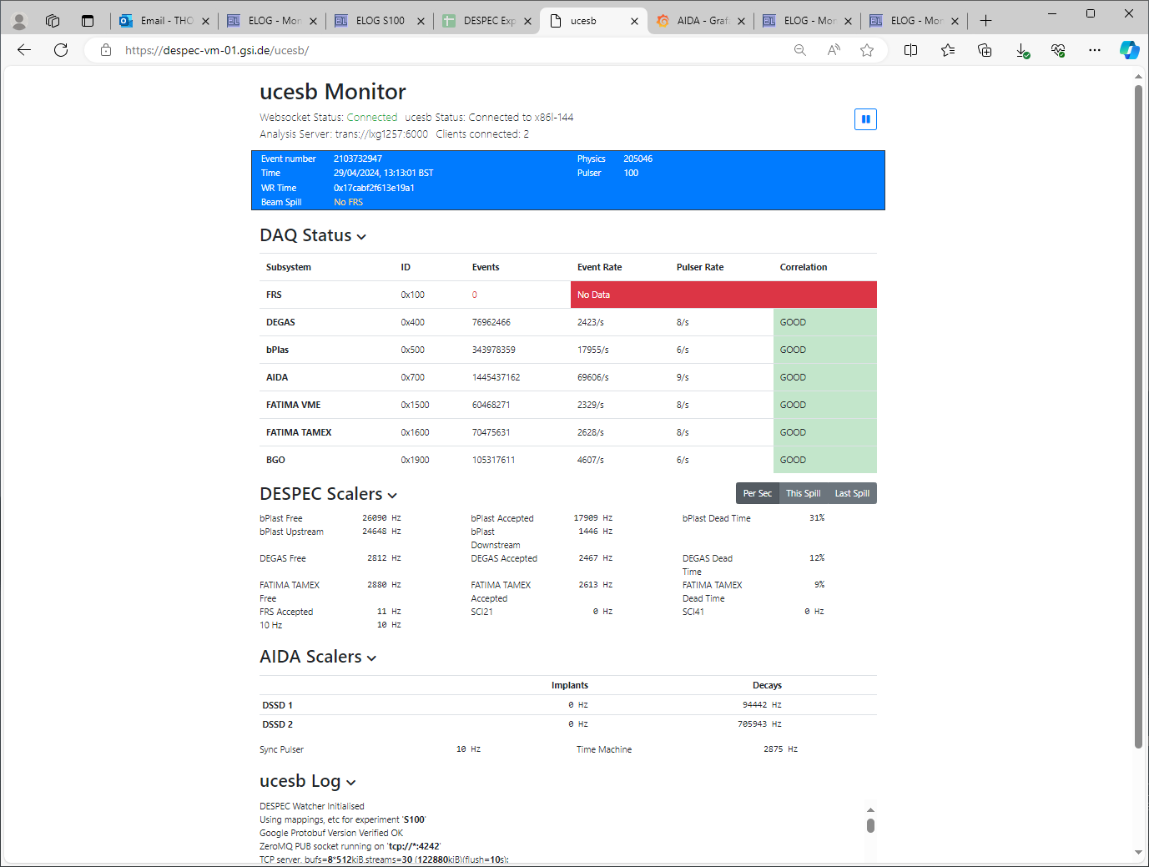Click the bPlas ID 0x500
Viewport: 1149px width, 867px height.
[x=413, y=350]
